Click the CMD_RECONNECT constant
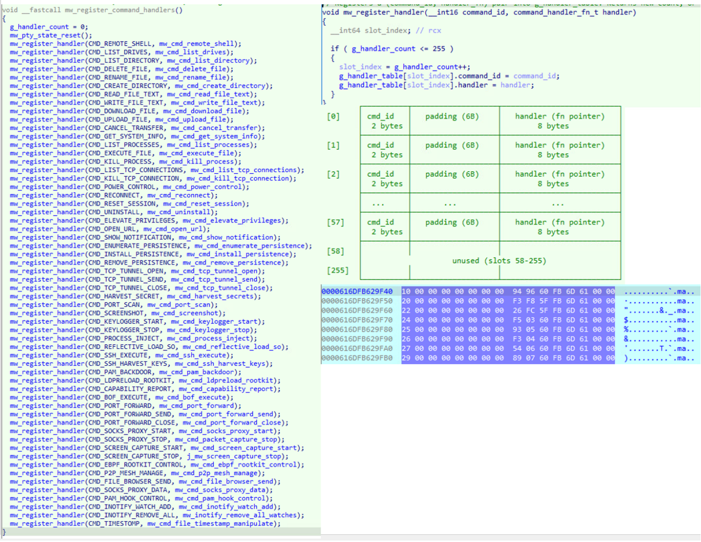The width and height of the screenshot is (701, 542). tap(114, 195)
